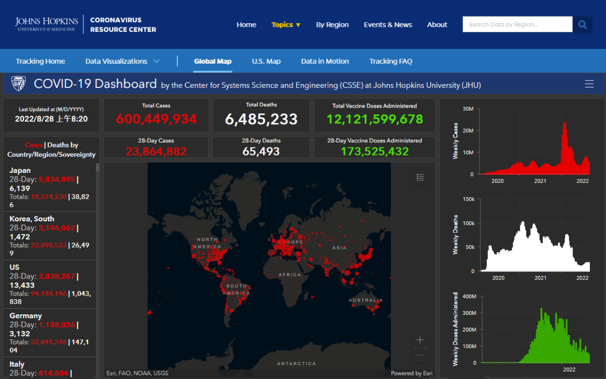This screenshot has width=606, height=379.
Task: Click the COVID-19 Dashboard heading
Action: coord(95,84)
